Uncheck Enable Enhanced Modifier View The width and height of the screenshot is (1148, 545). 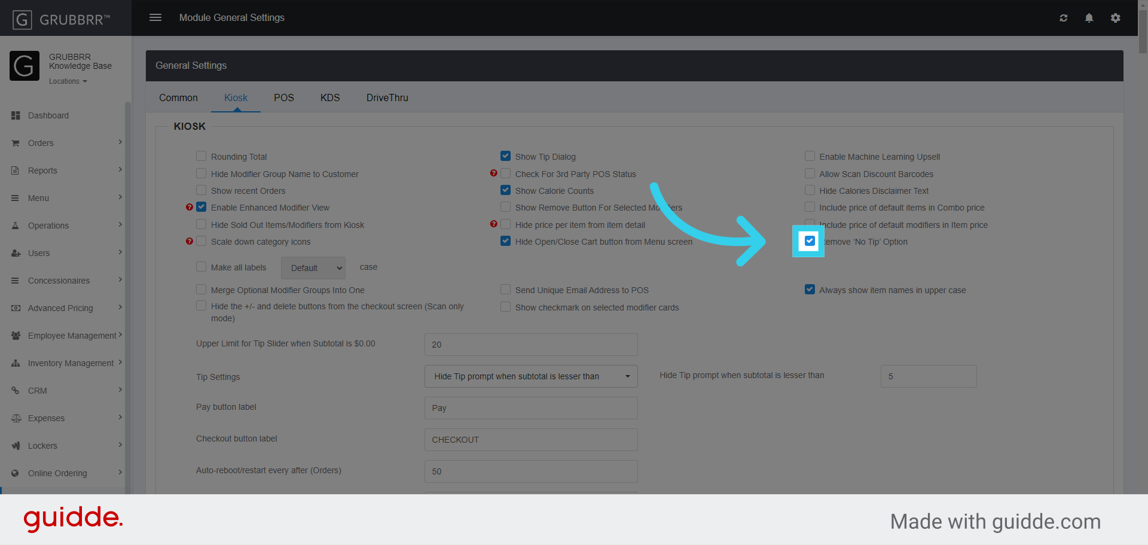click(x=201, y=207)
